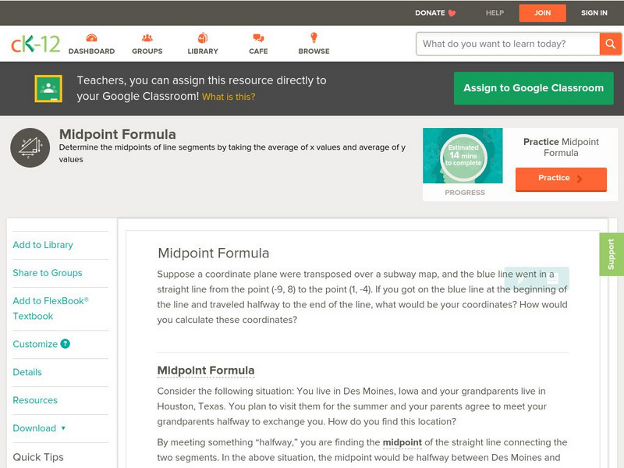Click the faded note icon overlay on lesson text
This screenshot has width=624, height=468.
point(552,278)
